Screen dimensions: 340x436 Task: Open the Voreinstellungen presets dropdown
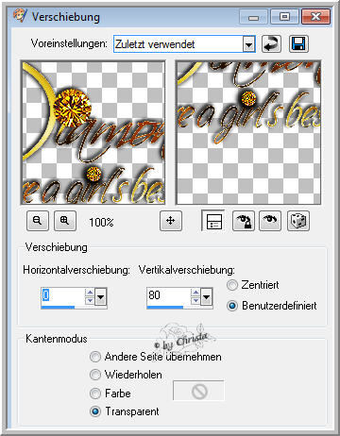[x=248, y=44]
